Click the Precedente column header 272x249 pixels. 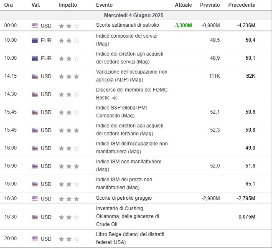[x=241, y=5]
